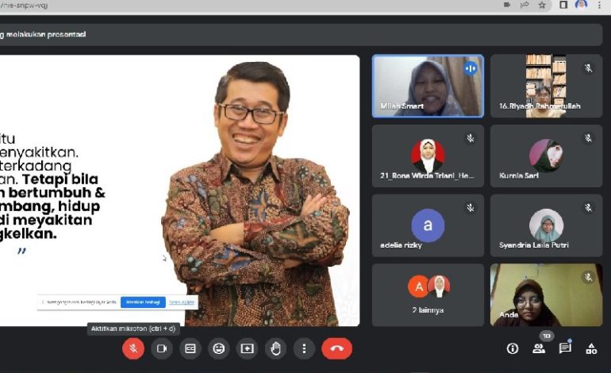Viewport: 611px width, 373px height.
Task: Click the muted mic icon on Rona tile
Action: tap(471, 138)
